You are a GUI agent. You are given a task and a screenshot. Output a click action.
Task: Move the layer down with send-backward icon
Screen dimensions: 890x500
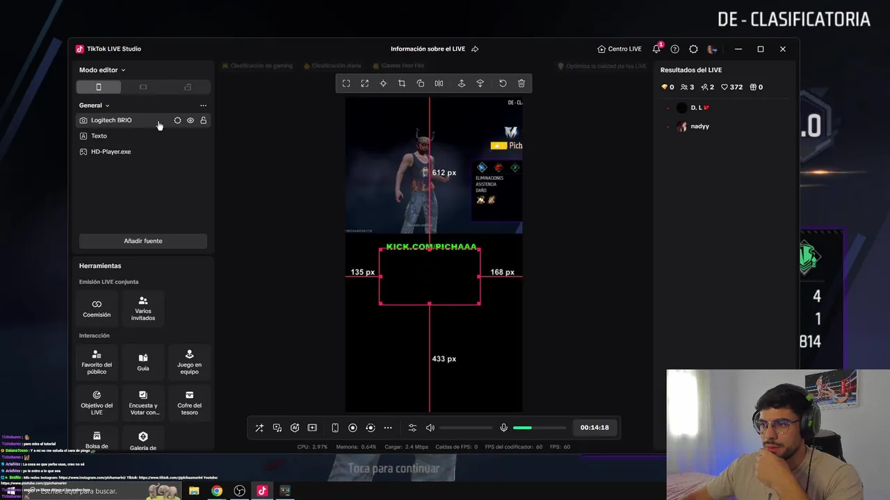[x=480, y=83]
